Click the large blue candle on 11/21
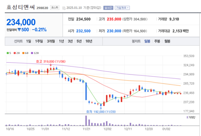The image size is (201, 136). pyautogui.click(x=86, y=91)
